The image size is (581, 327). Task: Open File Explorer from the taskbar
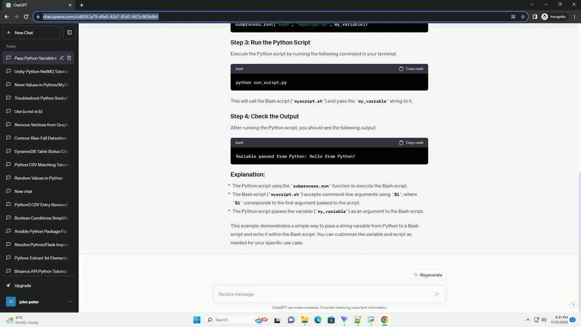click(305, 320)
